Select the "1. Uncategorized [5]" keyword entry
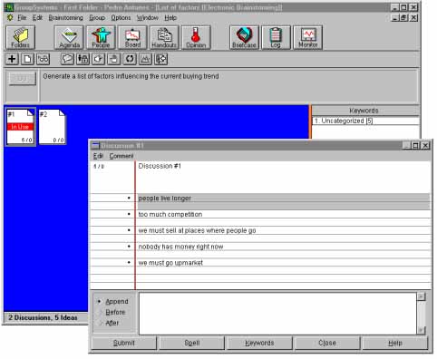Viewport: 437px width, 359px height. coord(365,121)
